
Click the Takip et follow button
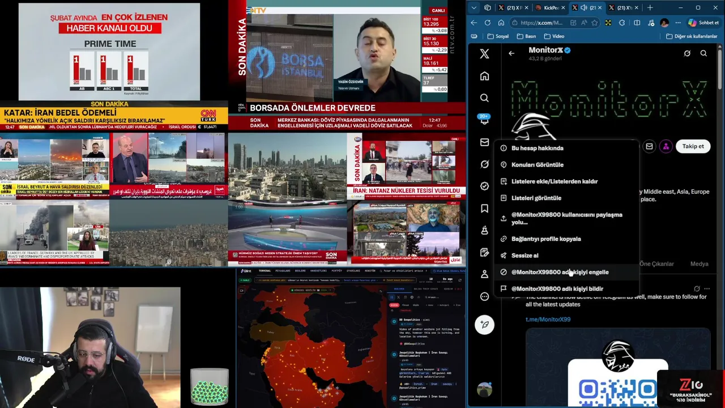point(693,146)
